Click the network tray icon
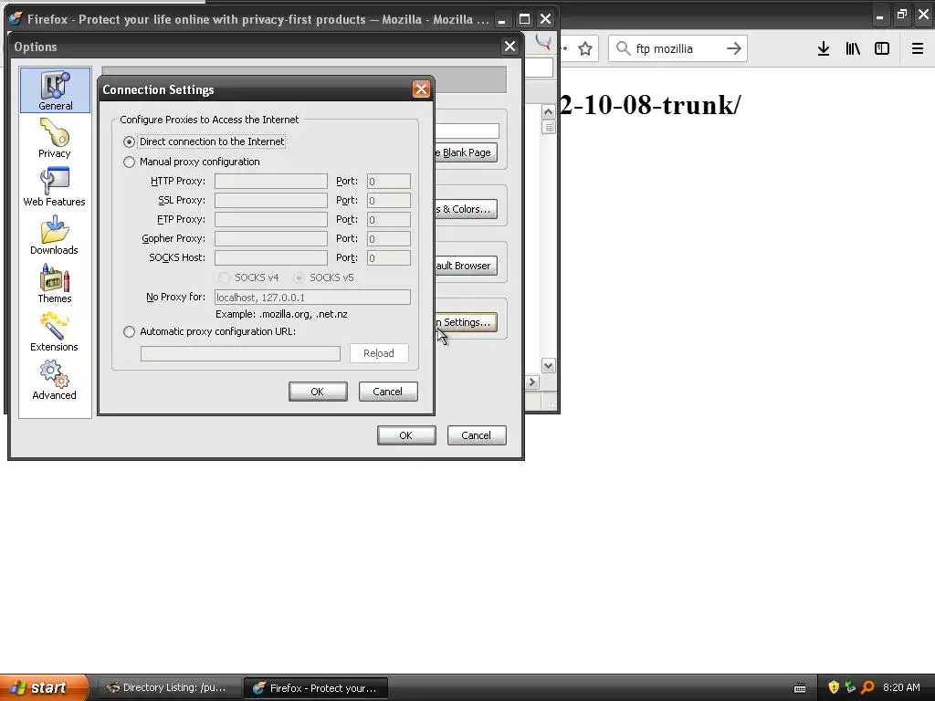Screen dimensions: 935x701 [x=850, y=687]
